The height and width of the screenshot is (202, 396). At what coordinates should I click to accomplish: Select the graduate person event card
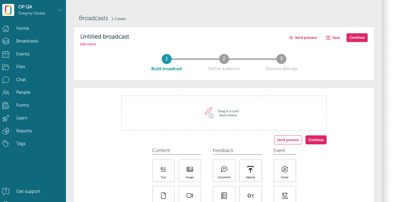tap(285, 194)
